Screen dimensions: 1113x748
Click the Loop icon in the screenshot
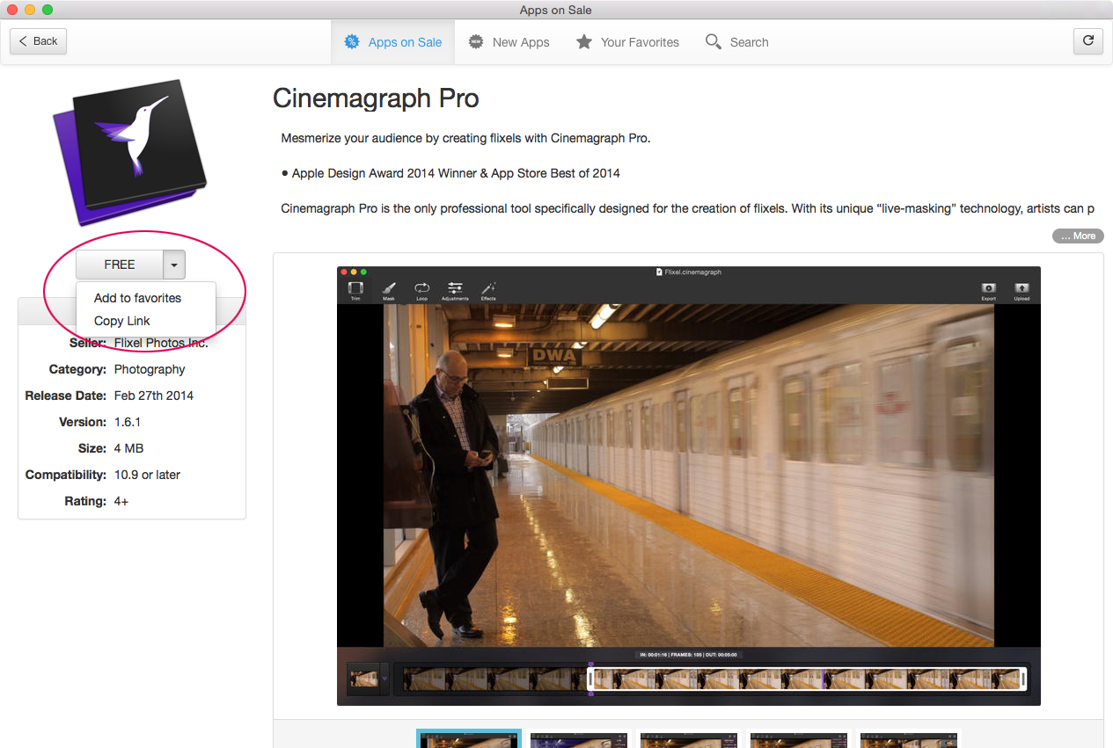[422, 291]
